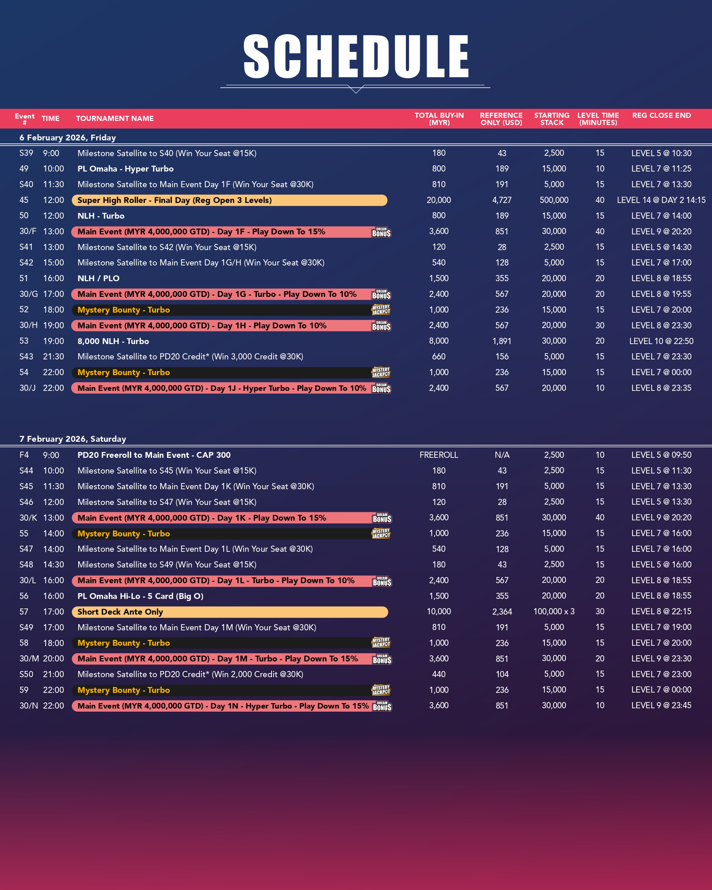The height and width of the screenshot is (890, 712).
Task: Click the SCHEDULE title
Action: pos(356,57)
